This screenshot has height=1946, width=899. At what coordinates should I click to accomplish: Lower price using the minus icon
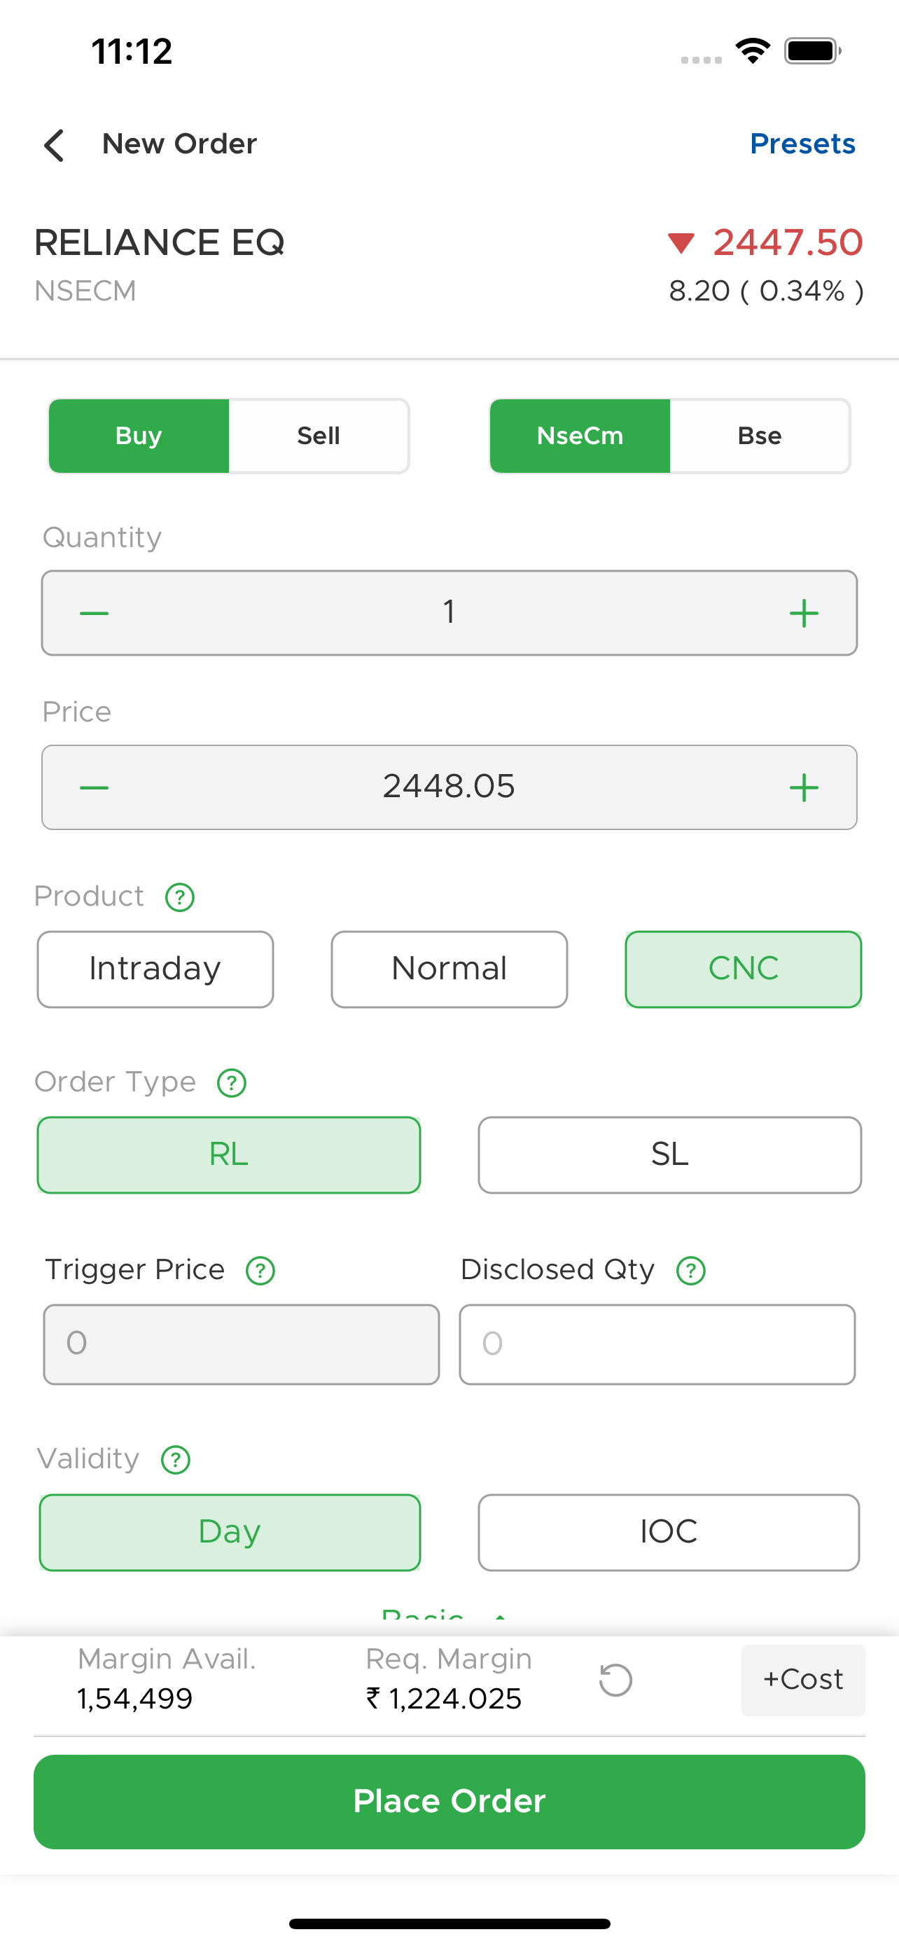(x=95, y=788)
